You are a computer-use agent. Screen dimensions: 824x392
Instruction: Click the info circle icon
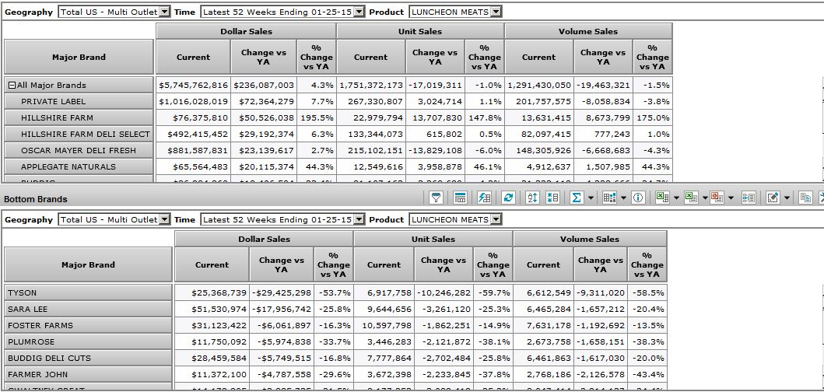(638, 198)
